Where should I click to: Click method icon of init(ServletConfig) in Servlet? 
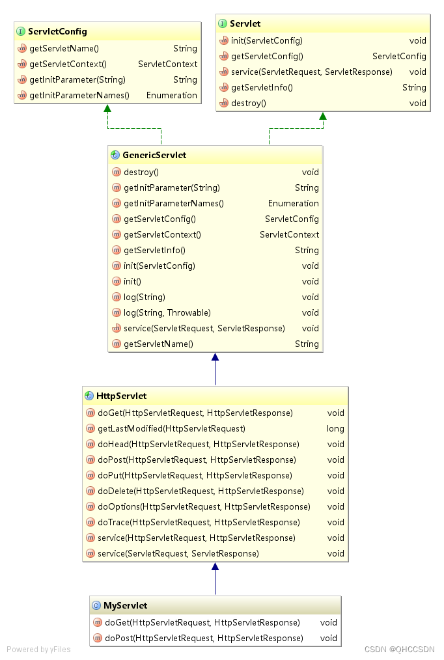coord(224,40)
